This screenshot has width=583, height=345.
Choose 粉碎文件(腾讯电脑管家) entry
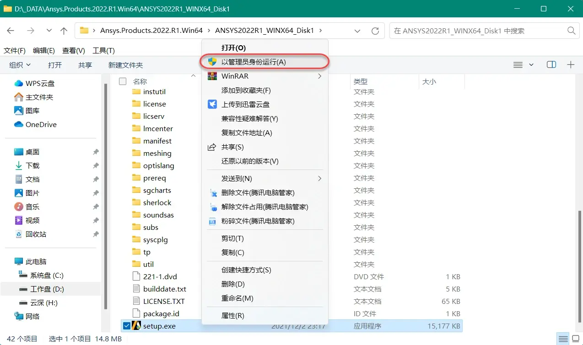[265, 221]
